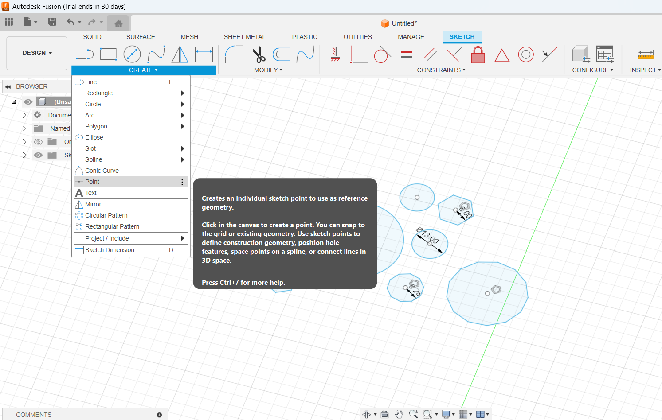This screenshot has width=662, height=420.
Task: Expand the COMMENTS panel plus button
Action: tap(159, 415)
